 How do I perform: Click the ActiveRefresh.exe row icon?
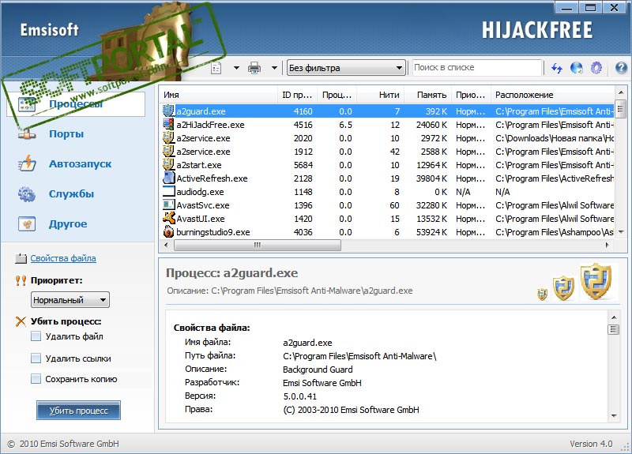168,178
